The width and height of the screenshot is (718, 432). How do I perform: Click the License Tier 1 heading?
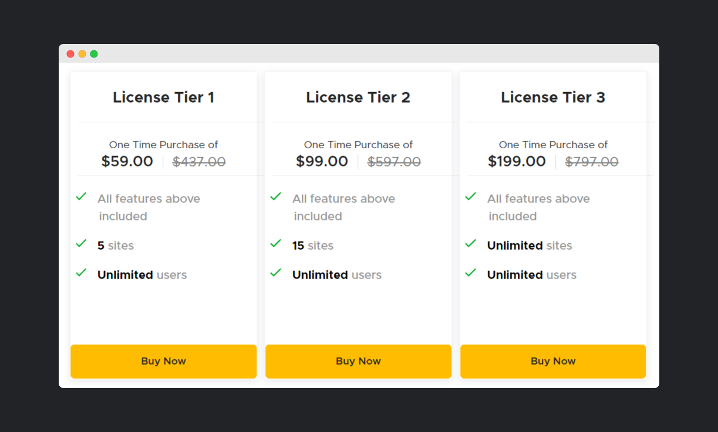coord(163,97)
